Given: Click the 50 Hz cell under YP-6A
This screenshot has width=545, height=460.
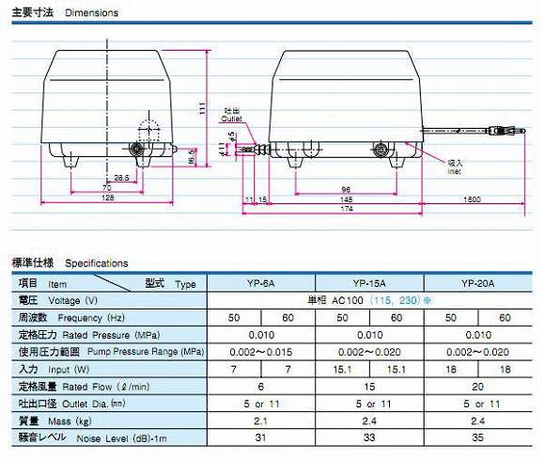Looking at the screenshot, I should pos(234,318).
